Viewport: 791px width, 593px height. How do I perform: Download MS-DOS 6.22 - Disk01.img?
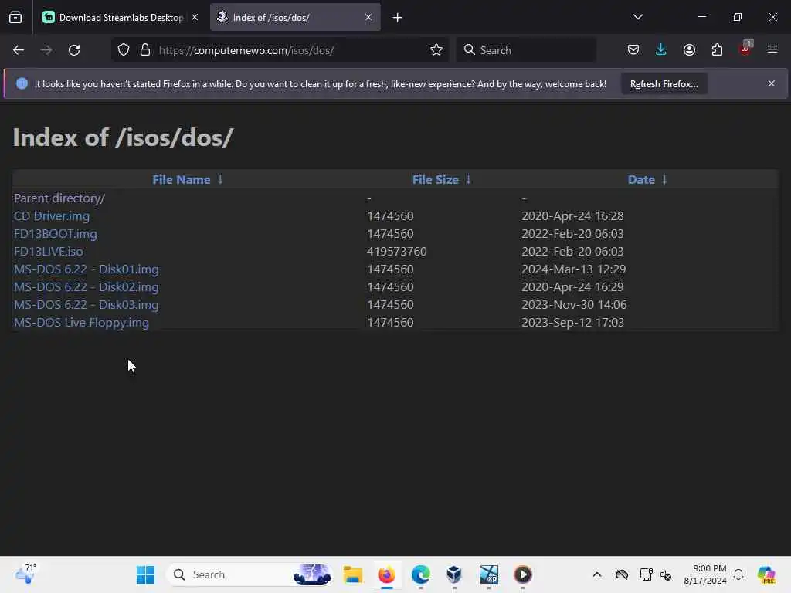click(87, 269)
